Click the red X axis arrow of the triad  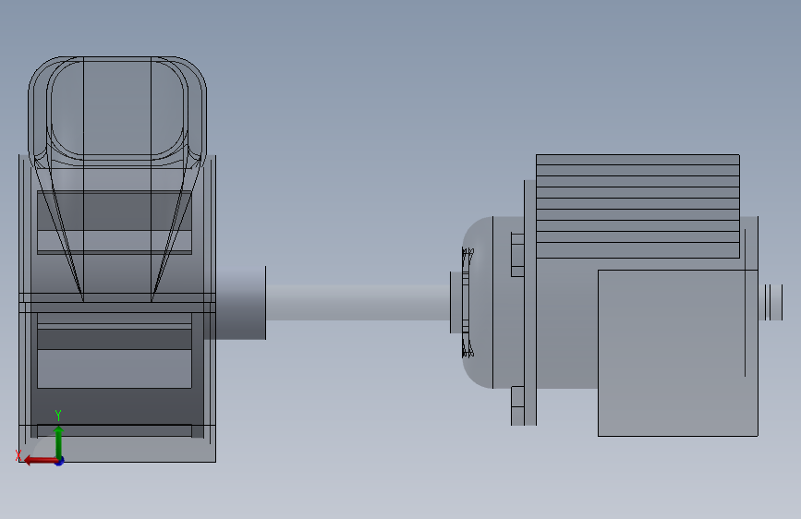(40, 461)
